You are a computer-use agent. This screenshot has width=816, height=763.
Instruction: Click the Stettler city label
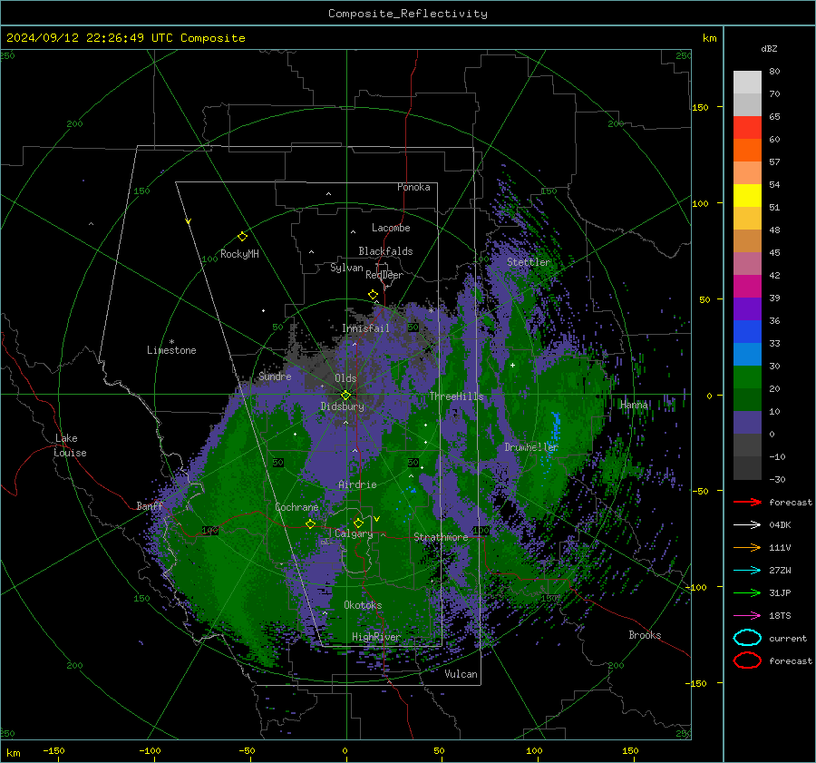pos(529,262)
